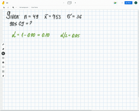Go to the previous frame arrow
This screenshot has width=139, height=111.
point(64,3)
